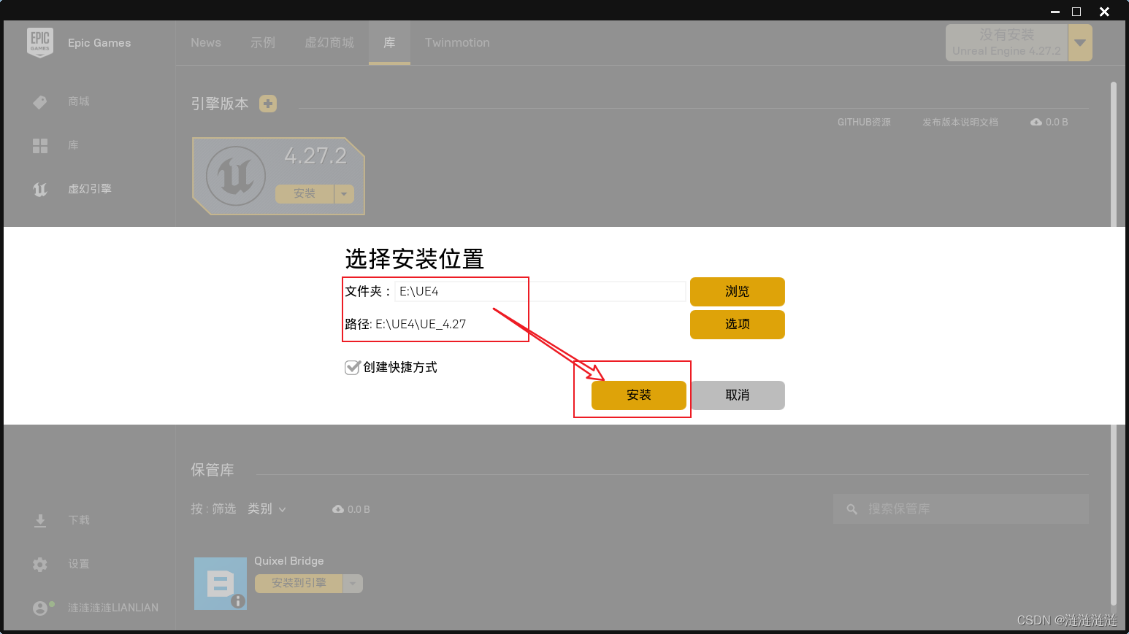Click the 4.27.2 version number
The height and width of the screenshot is (634, 1129).
(x=315, y=155)
